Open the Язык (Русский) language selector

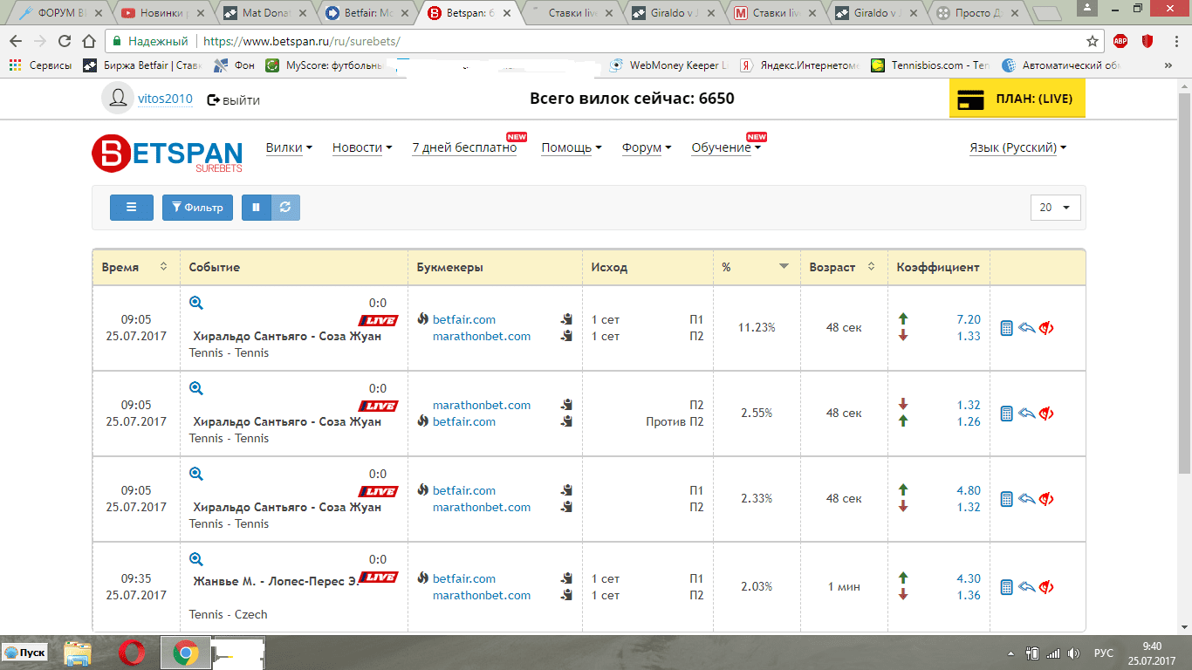(1017, 147)
